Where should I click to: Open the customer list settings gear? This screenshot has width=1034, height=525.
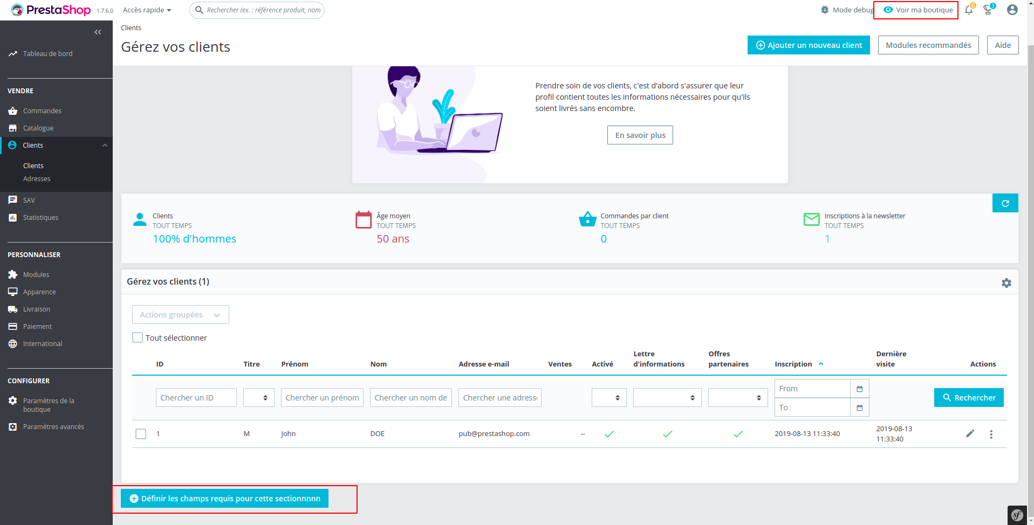pyautogui.click(x=1005, y=282)
